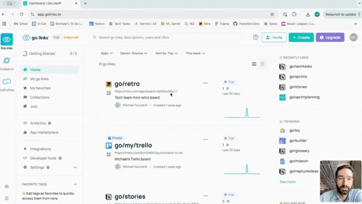The image size is (362, 204).
Task: Open go/techtasks in Recently Used
Action: tap(301, 67)
